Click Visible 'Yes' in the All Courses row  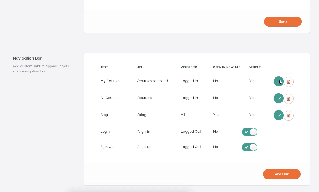click(x=252, y=98)
